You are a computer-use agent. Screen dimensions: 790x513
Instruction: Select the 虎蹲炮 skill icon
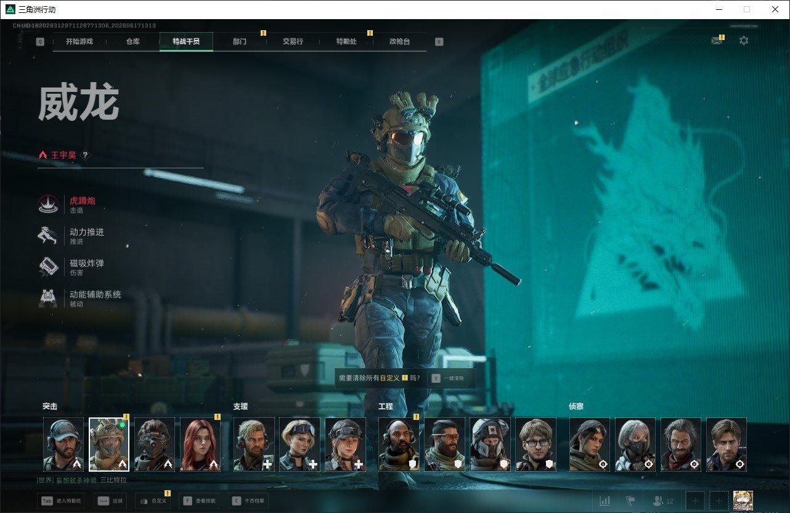[x=48, y=205]
